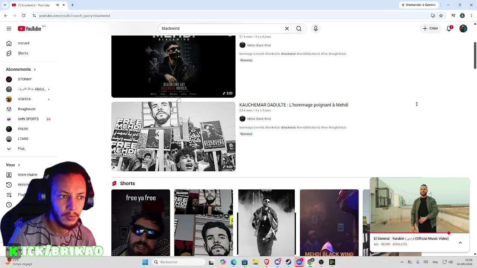
Task: Open YouTube notifications bell
Action: pyautogui.click(x=449, y=29)
